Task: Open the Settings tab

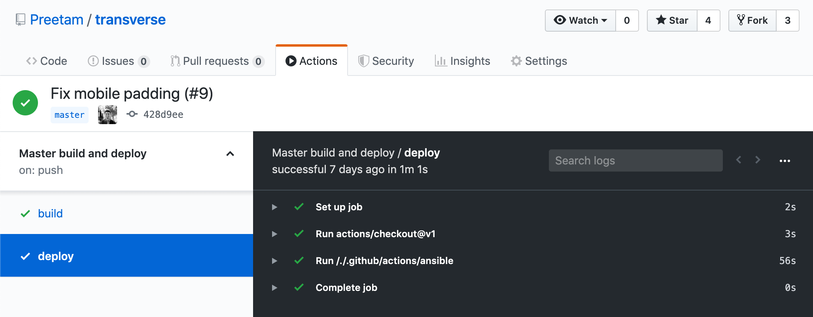Action: 539,61
